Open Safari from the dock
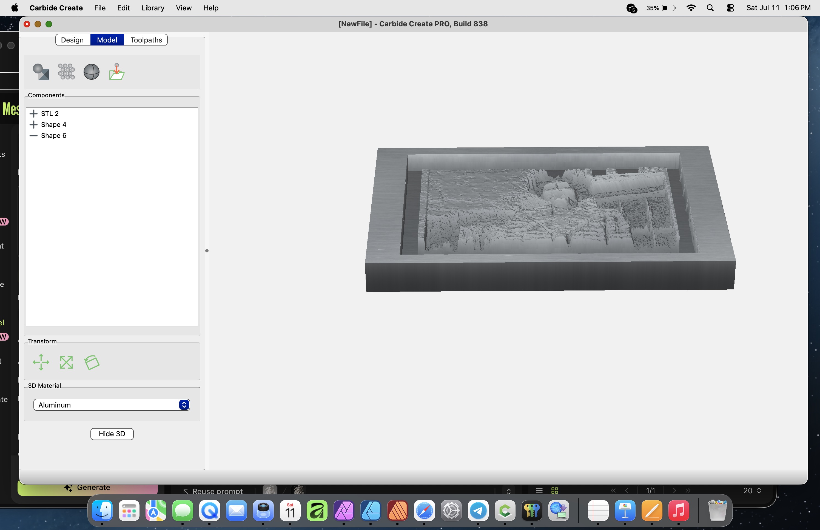 tap(424, 511)
